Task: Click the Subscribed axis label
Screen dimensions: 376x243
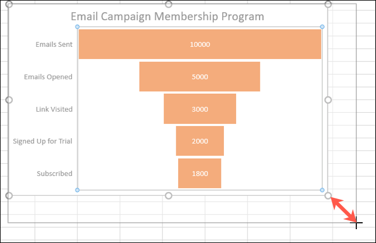Action: (54, 173)
